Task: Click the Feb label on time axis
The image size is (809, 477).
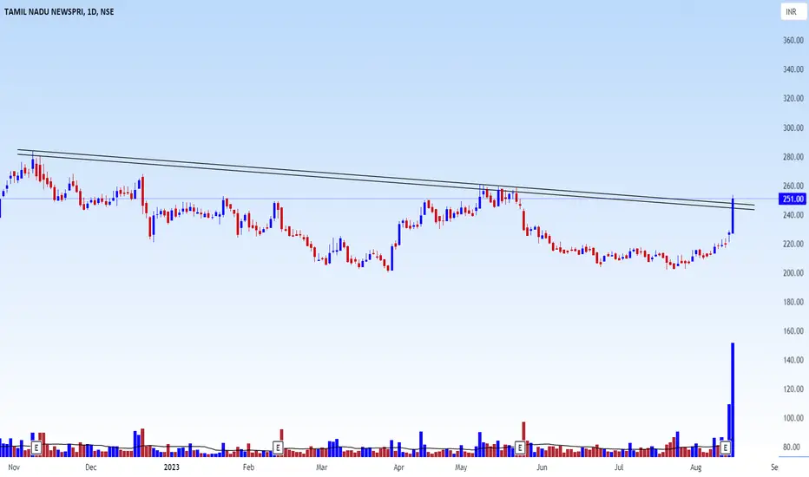Action: (x=248, y=467)
